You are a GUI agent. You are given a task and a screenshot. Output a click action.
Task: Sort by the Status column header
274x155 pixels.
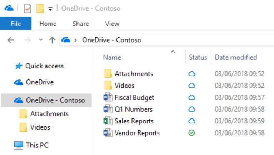click(x=198, y=57)
